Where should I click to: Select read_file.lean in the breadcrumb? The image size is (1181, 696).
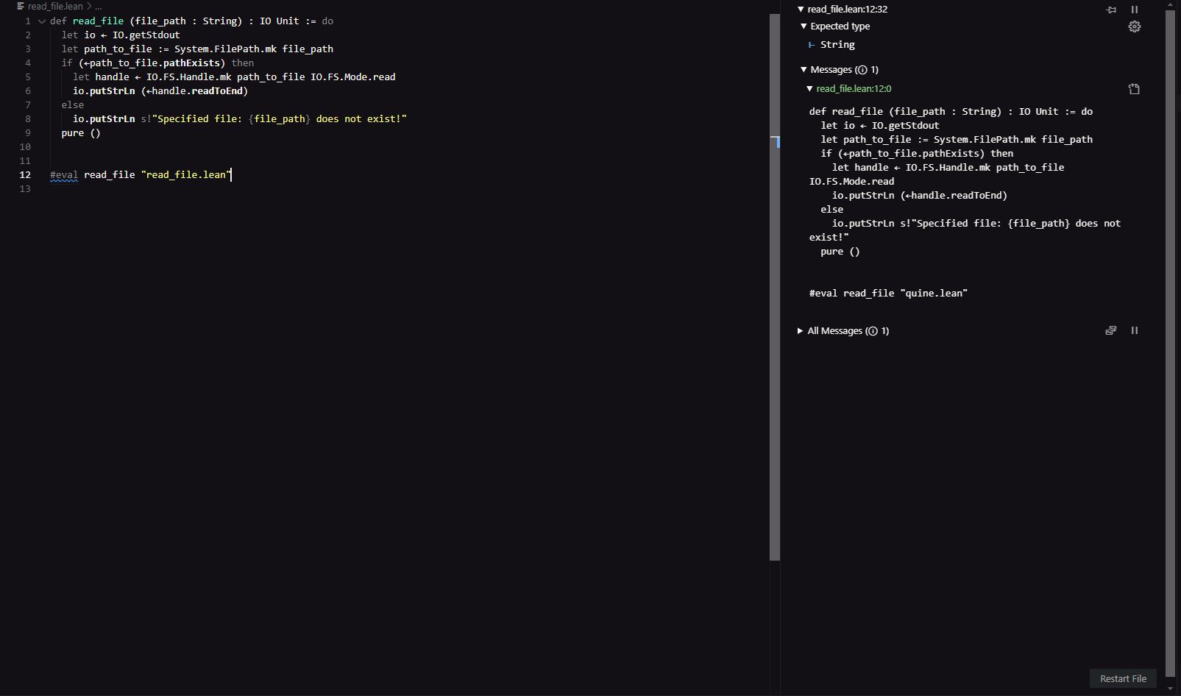coord(55,6)
